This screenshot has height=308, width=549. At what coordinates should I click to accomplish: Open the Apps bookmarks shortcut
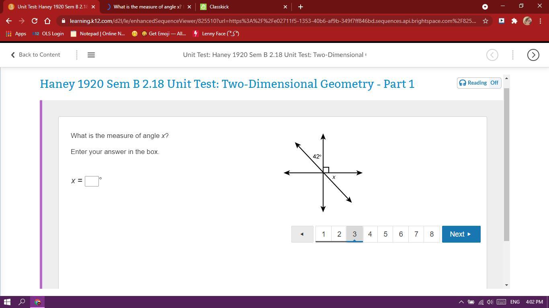point(16,34)
